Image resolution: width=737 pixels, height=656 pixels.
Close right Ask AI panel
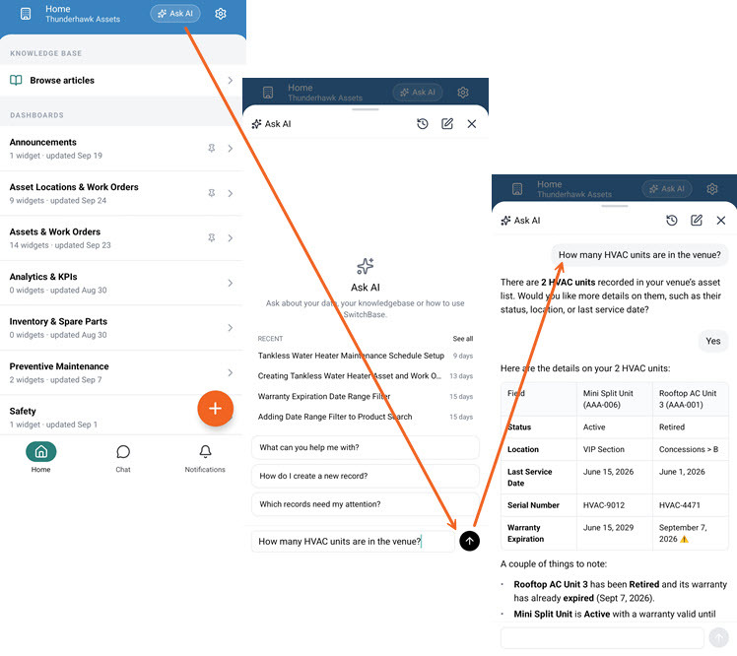click(721, 220)
